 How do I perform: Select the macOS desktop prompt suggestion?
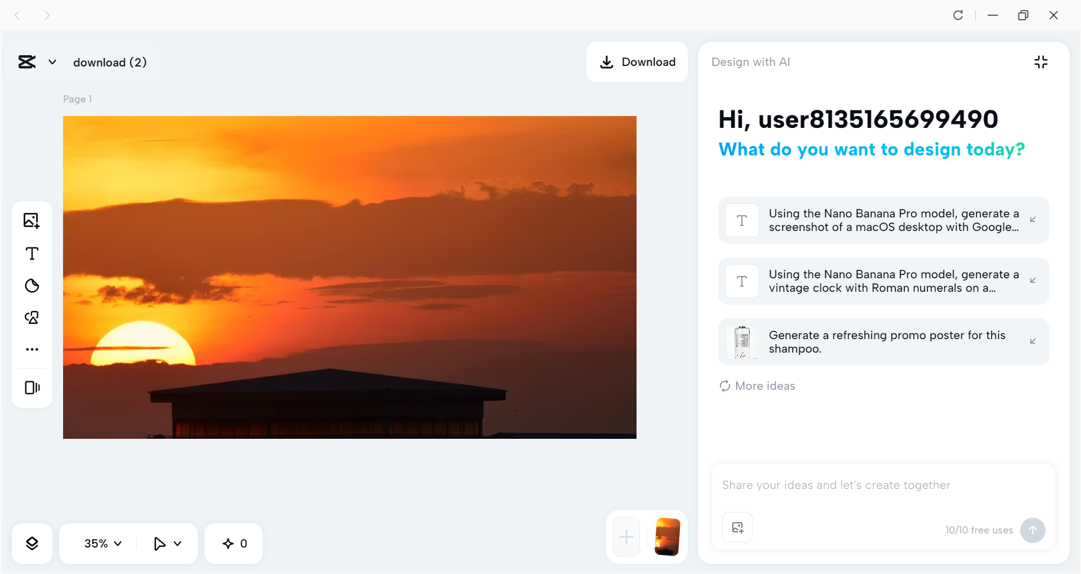tap(883, 220)
